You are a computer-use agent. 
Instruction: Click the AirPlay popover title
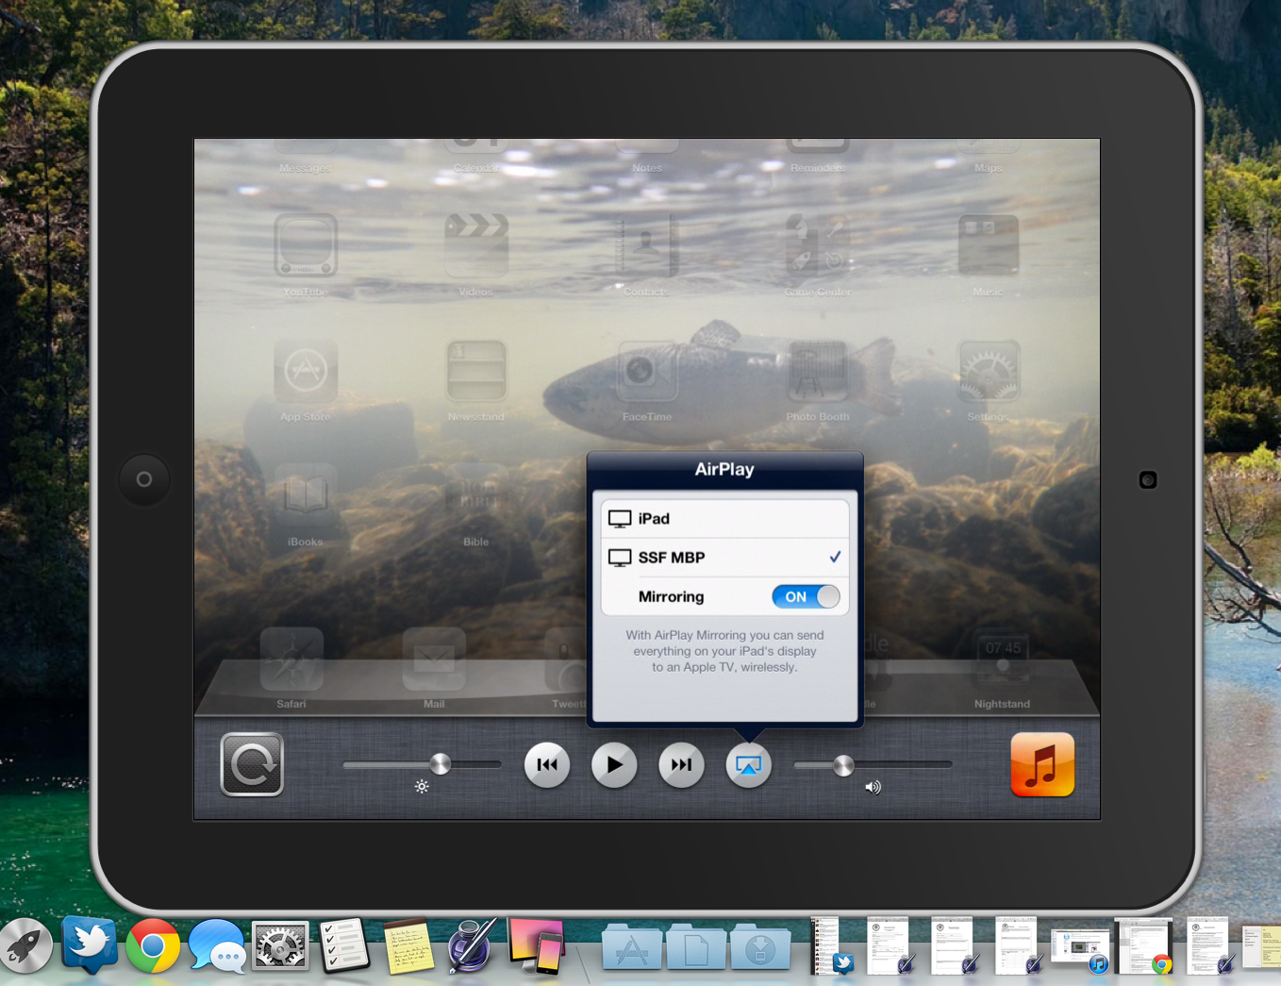tap(724, 469)
